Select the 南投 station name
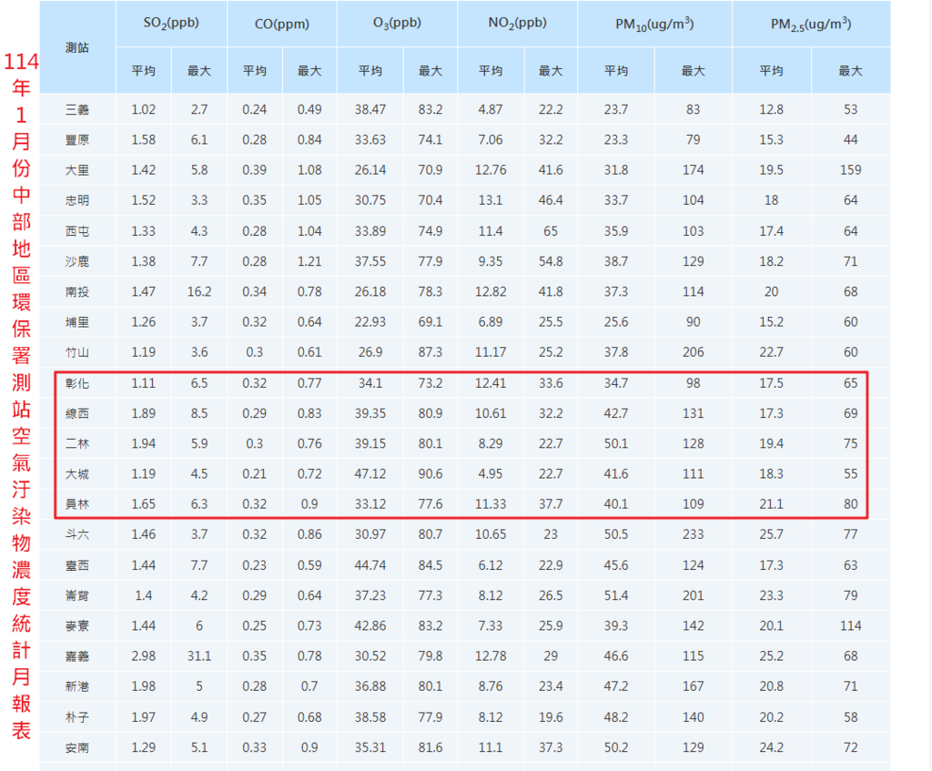Viewport: 932px width, 771px height. pyautogui.click(x=77, y=291)
